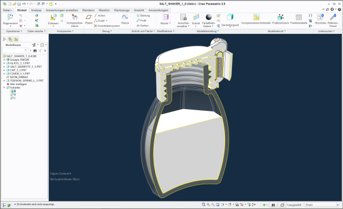The width and height of the screenshot is (343, 209).
Task: Click the binoculars search icon in model tree
Action: (35, 51)
